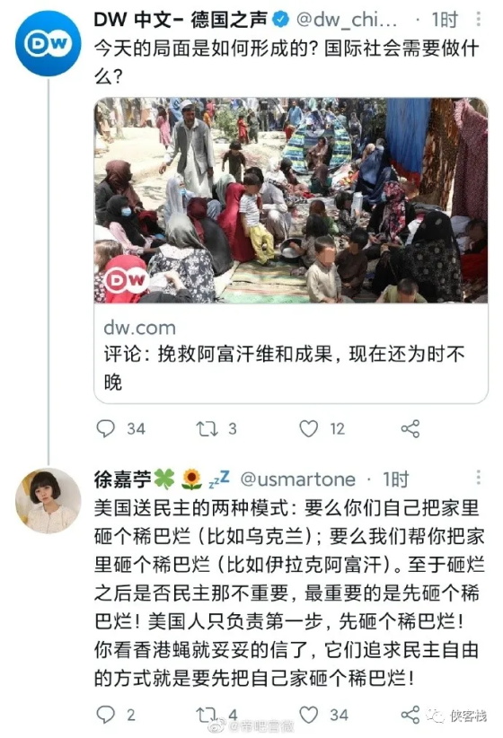Open the dw.com article image preview
Screen dimensions: 503x738
click(x=291, y=200)
